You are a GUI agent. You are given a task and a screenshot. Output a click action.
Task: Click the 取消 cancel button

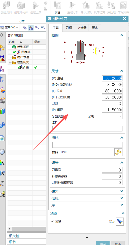(x=118, y=243)
